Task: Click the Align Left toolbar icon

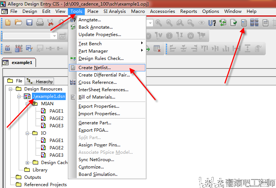Action: 172,48
